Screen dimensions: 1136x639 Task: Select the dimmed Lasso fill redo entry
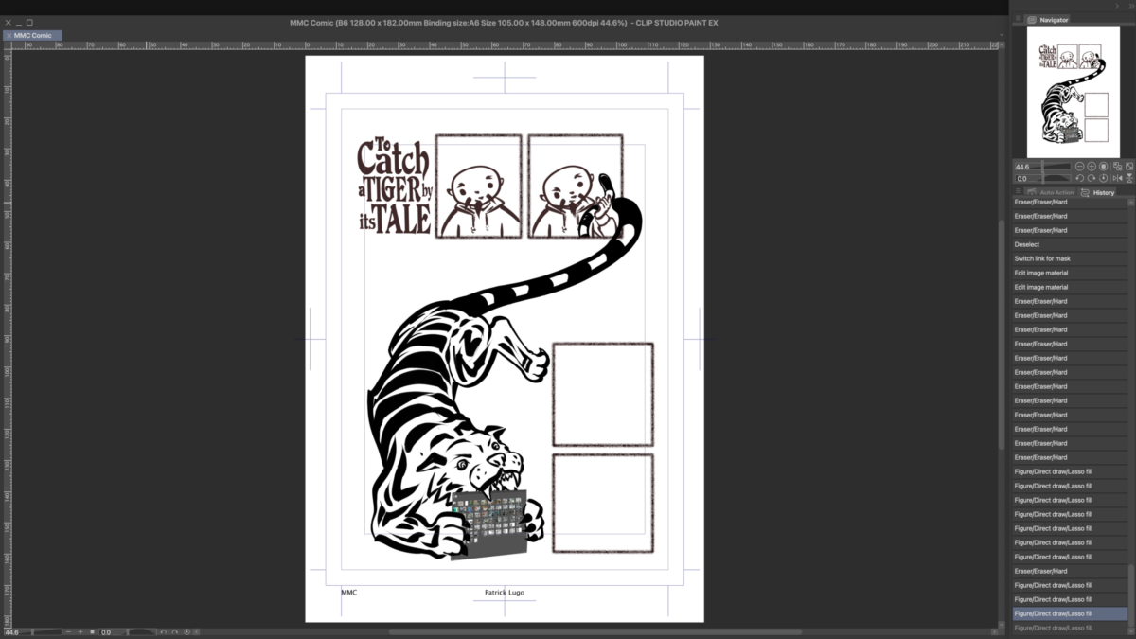pos(1068,628)
